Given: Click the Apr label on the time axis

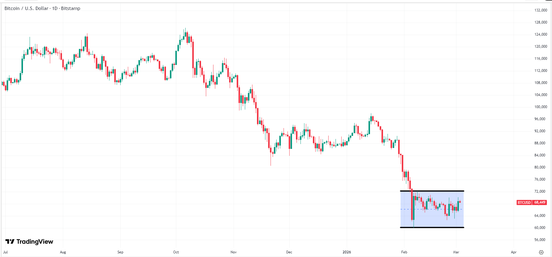Looking at the screenshot, I should coord(514,252).
